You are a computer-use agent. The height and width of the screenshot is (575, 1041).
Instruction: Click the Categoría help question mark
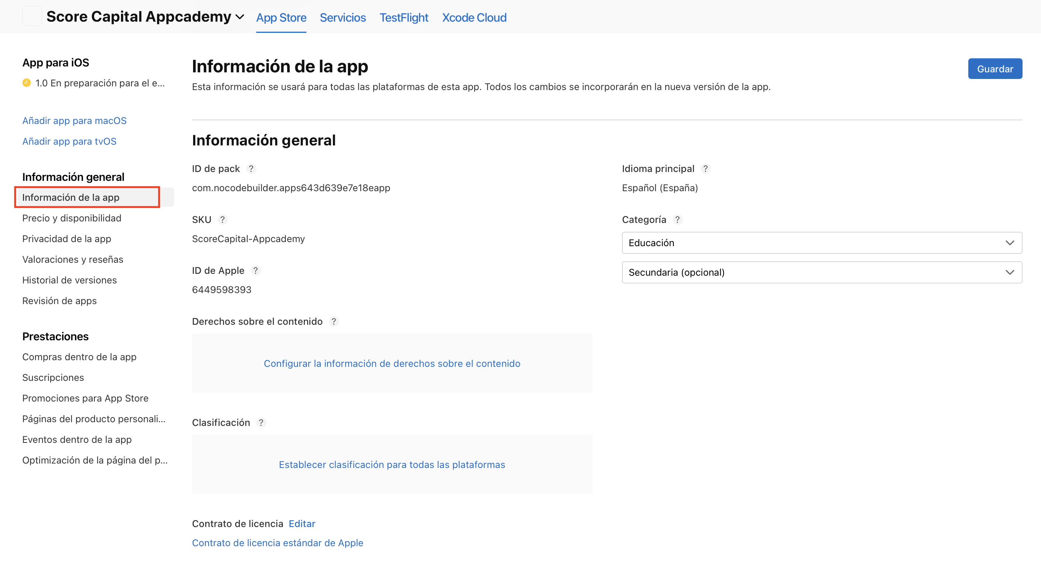[x=677, y=220]
